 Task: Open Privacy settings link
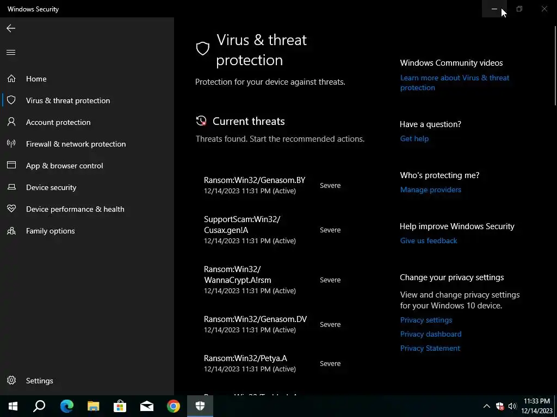click(x=426, y=320)
